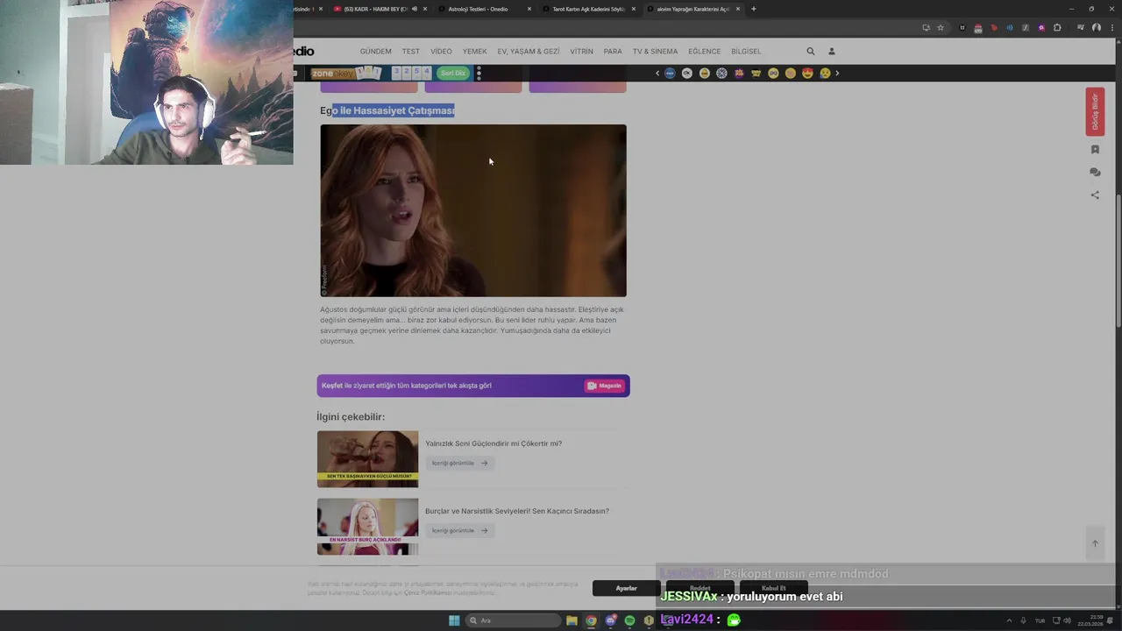The image size is (1122, 631).
Task: Open the user profile icon in Onedio header
Action: [x=832, y=52]
